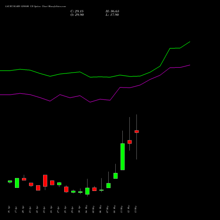220x220 pixels.
Task: Click the 04 May date label
Action: point(86,209)
